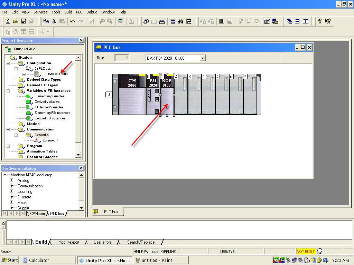The image size is (354, 265).
Task: Open the full screen toolbar icon
Action: (121, 21)
